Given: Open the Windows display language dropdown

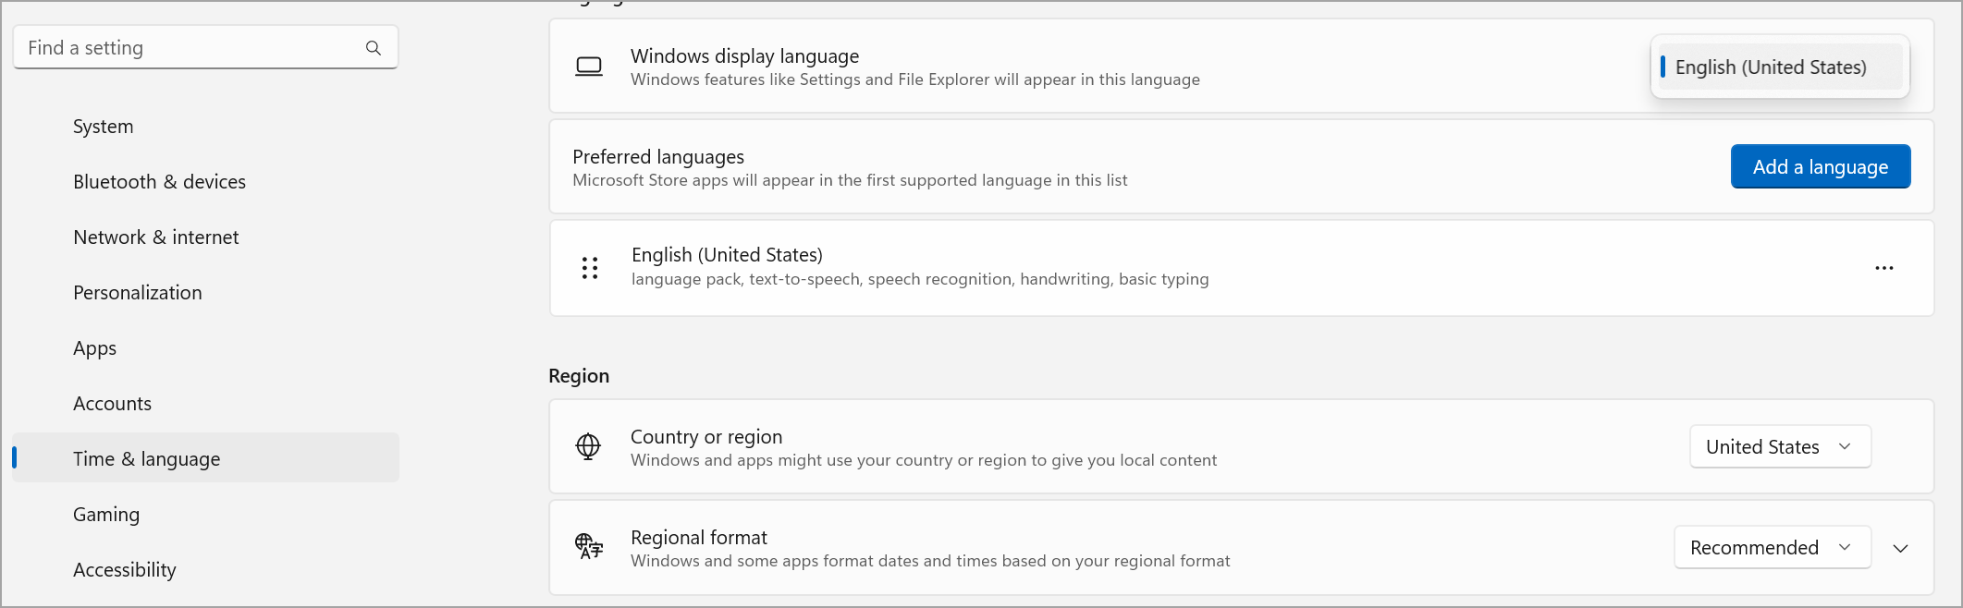Looking at the screenshot, I should (x=1778, y=67).
